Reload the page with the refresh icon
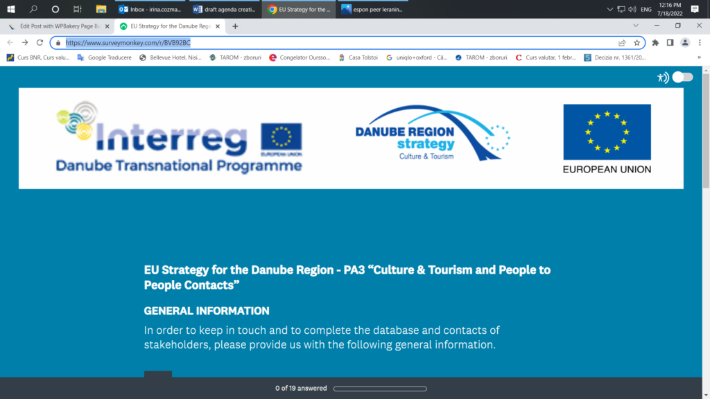The width and height of the screenshot is (710, 399). tap(40, 42)
